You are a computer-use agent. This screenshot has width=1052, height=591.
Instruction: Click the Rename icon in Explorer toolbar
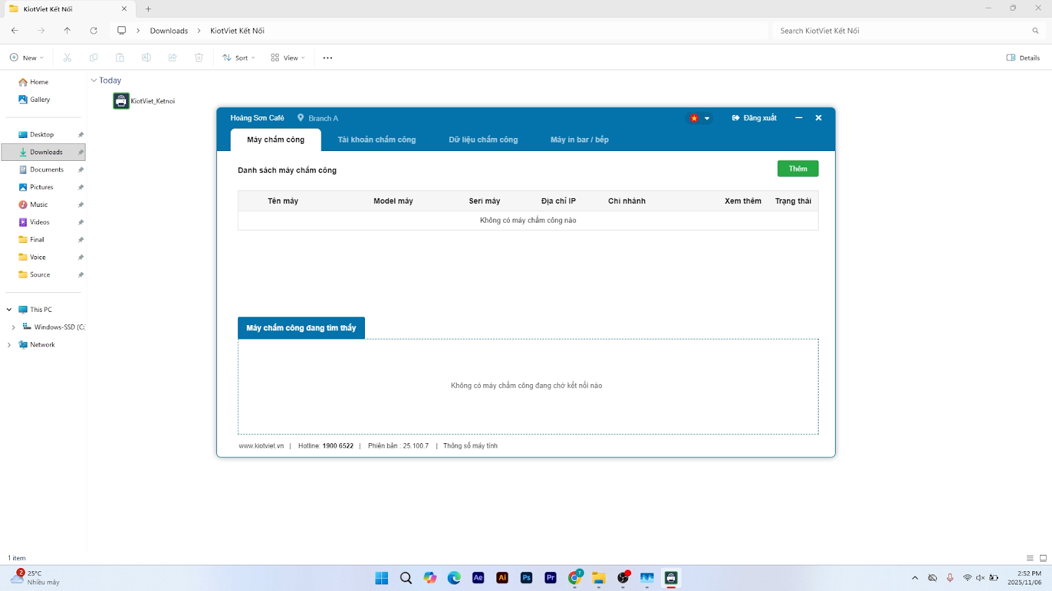146,58
